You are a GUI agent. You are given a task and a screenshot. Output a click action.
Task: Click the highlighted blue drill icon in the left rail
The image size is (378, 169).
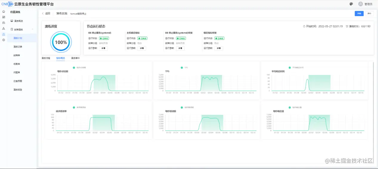click(4, 34)
